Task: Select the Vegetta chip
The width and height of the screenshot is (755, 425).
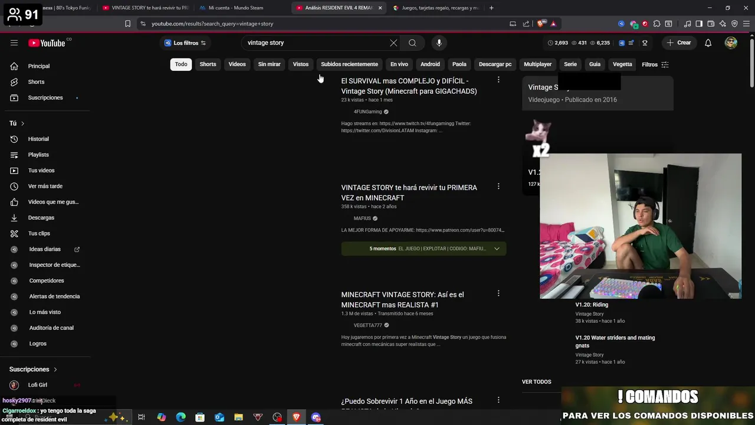Action: (x=622, y=64)
